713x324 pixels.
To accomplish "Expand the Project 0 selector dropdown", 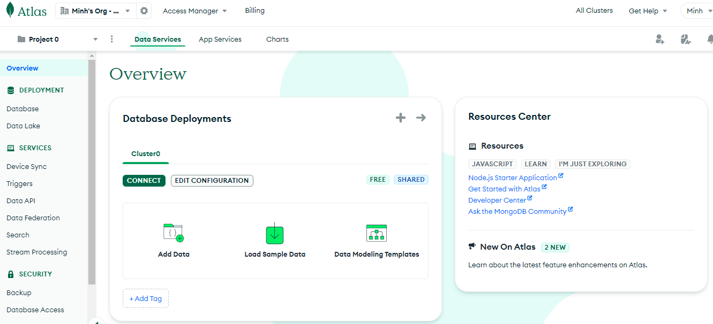I will coord(95,40).
